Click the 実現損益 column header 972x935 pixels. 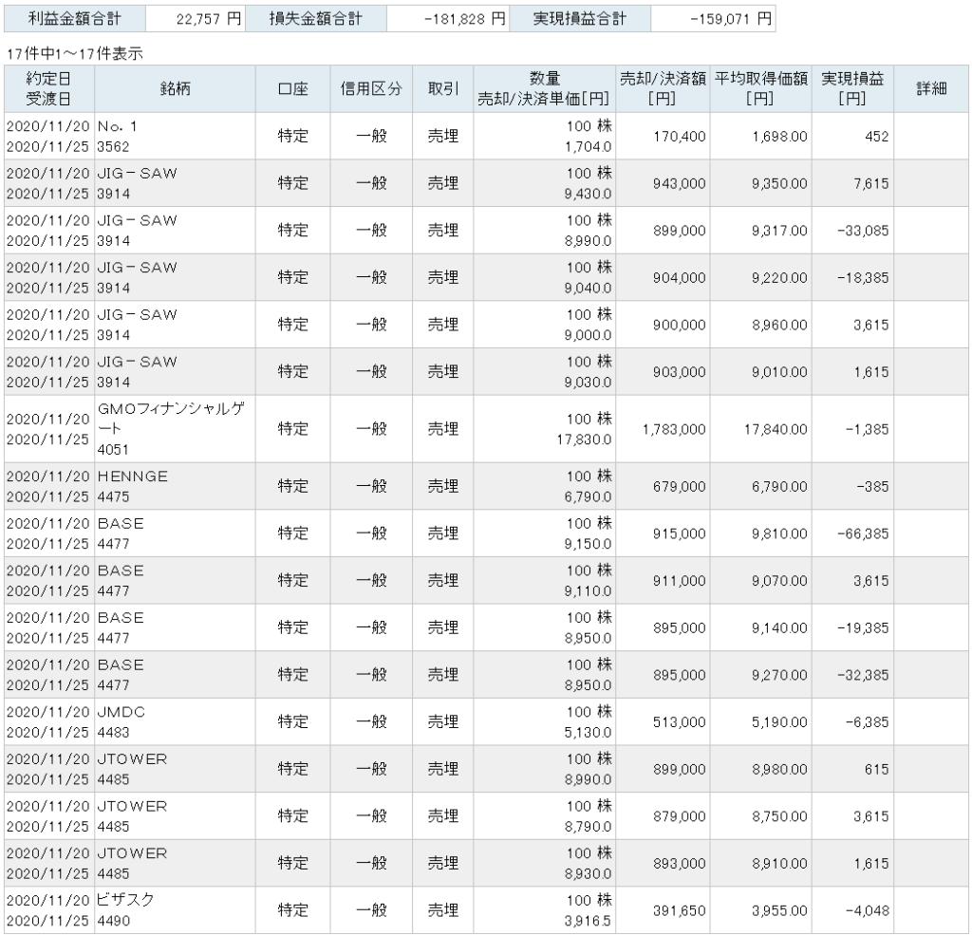(852, 88)
